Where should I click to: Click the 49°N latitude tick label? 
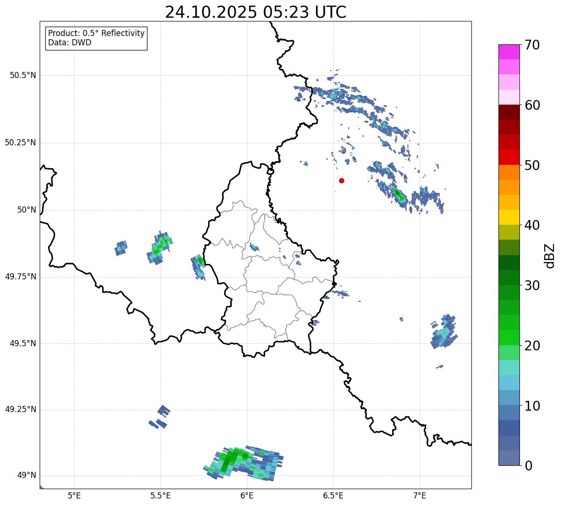point(27,475)
